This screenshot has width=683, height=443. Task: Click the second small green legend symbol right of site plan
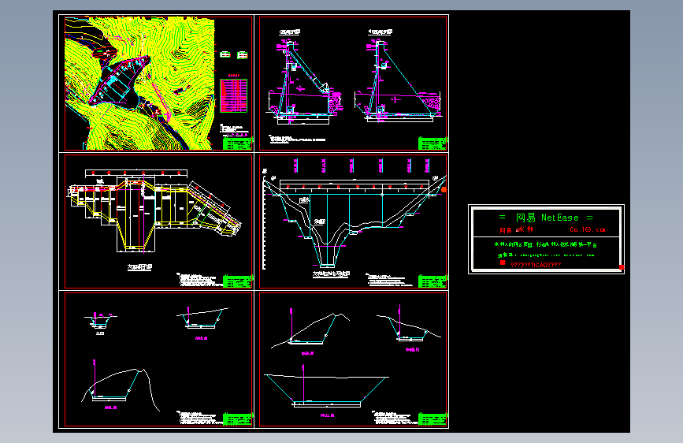pyautogui.click(x=243, y=55)
